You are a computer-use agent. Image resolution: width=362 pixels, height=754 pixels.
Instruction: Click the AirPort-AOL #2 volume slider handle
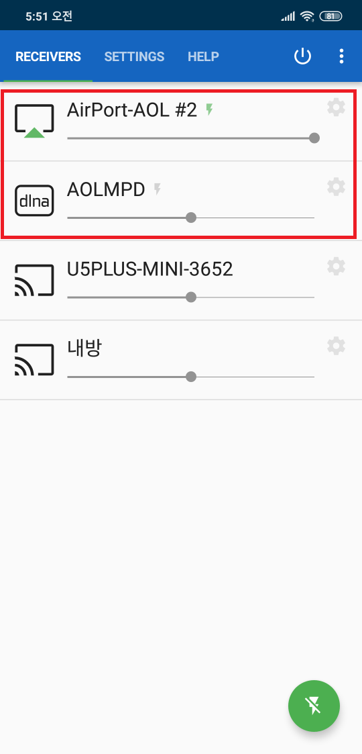pyautogui.click(x=314, y=138)
